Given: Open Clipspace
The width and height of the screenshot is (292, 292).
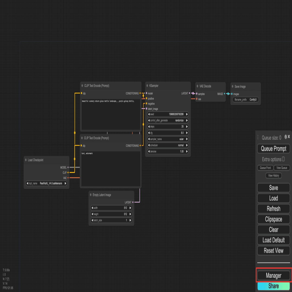Looking at the screenshot, I should [273, 219].
